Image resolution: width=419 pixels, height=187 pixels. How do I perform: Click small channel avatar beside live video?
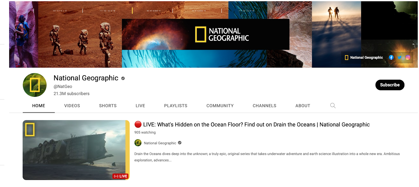138,143
